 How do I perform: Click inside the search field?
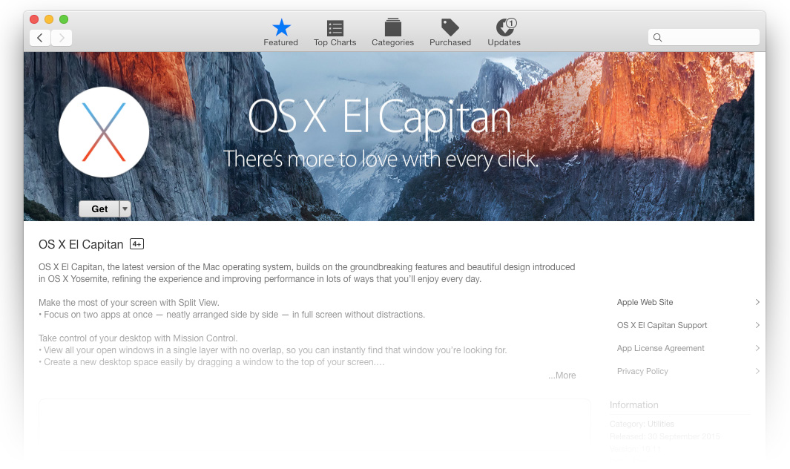703,37
